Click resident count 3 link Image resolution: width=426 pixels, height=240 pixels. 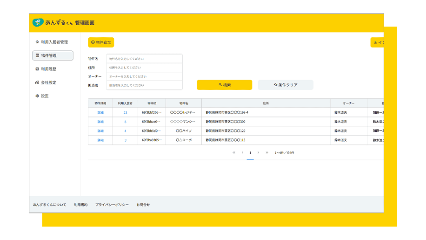tap(125, 140)
